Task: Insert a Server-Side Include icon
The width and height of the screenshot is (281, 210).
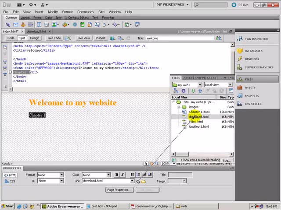Action: coord(90,24)
